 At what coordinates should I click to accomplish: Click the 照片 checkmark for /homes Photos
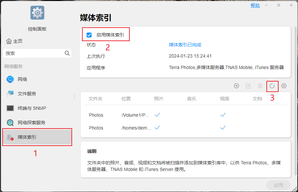point(157,128)
